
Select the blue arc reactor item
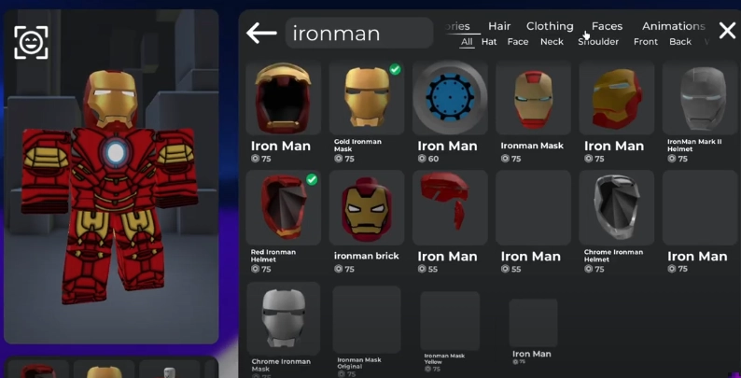pos(450,97)
